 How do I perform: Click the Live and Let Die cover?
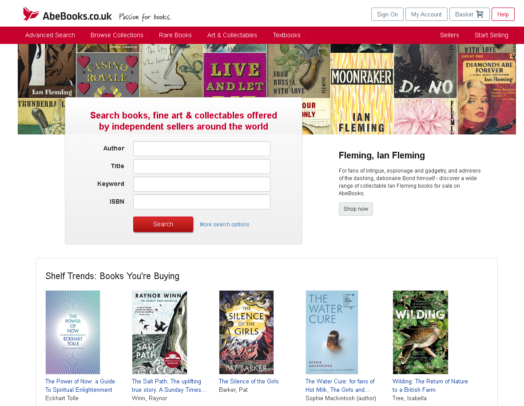pos(235,75)
